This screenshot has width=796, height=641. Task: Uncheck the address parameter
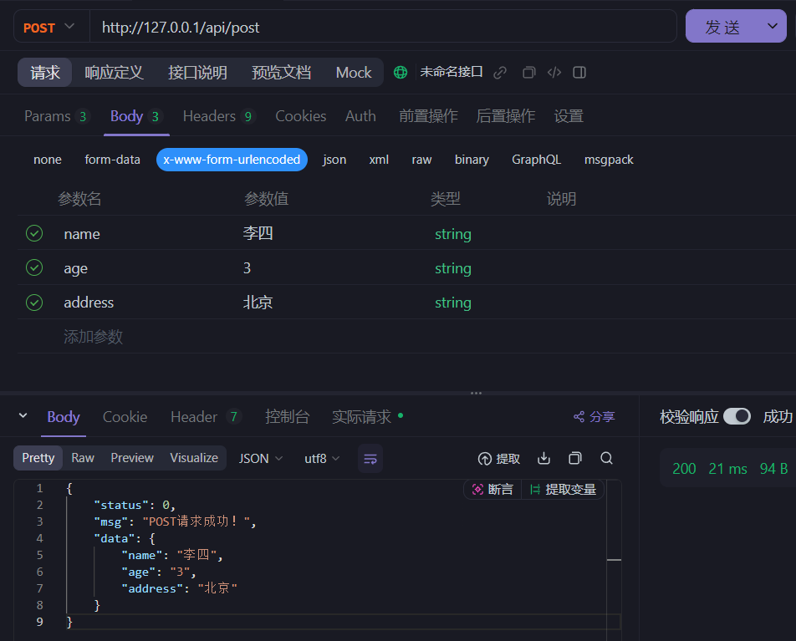coord(34,303)
